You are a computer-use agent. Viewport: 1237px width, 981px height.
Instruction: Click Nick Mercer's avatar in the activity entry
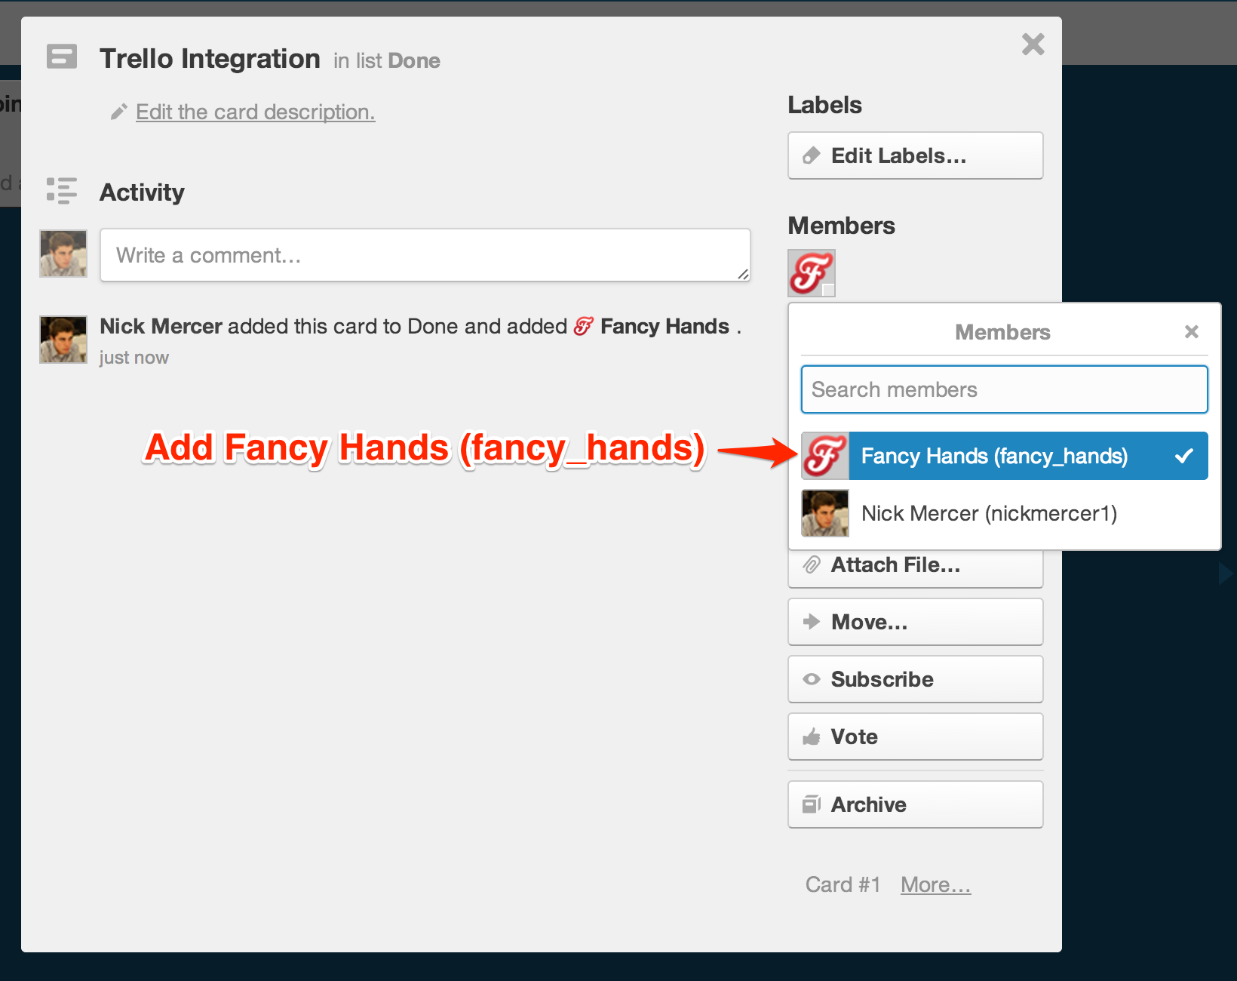63,340
